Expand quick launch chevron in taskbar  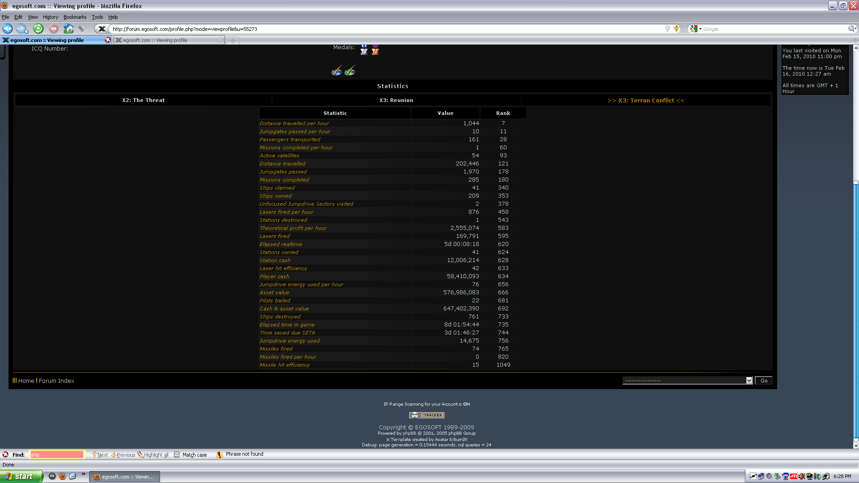pos(83,475)
